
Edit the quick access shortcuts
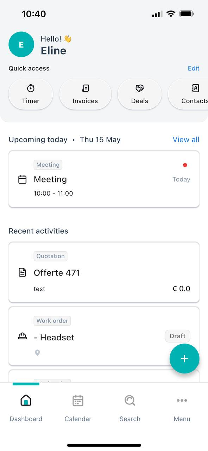click(x=194, y=68)
